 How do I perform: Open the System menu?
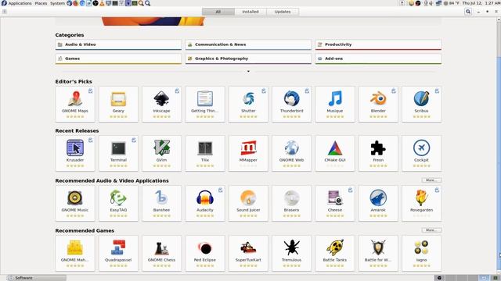(57, 3)
